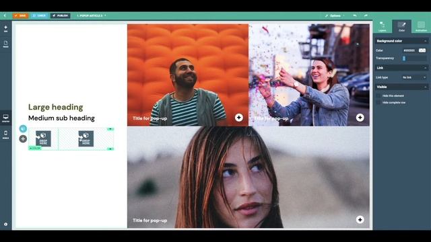This screenshot has height=242, width=431.
Task: Switch to the Mobile preview mode
Action: (x=5, y=134)
